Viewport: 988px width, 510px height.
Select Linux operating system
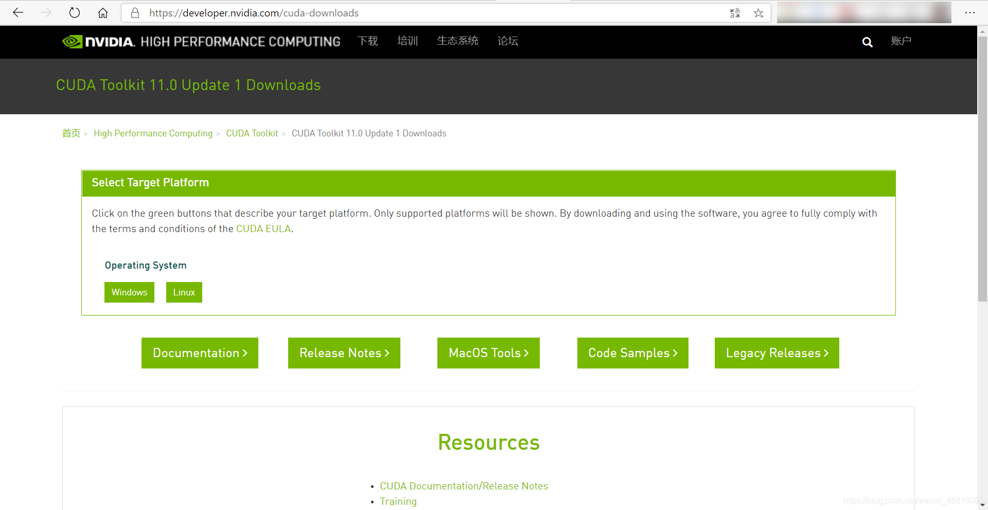pyautogui.click(x=184, y=292)
